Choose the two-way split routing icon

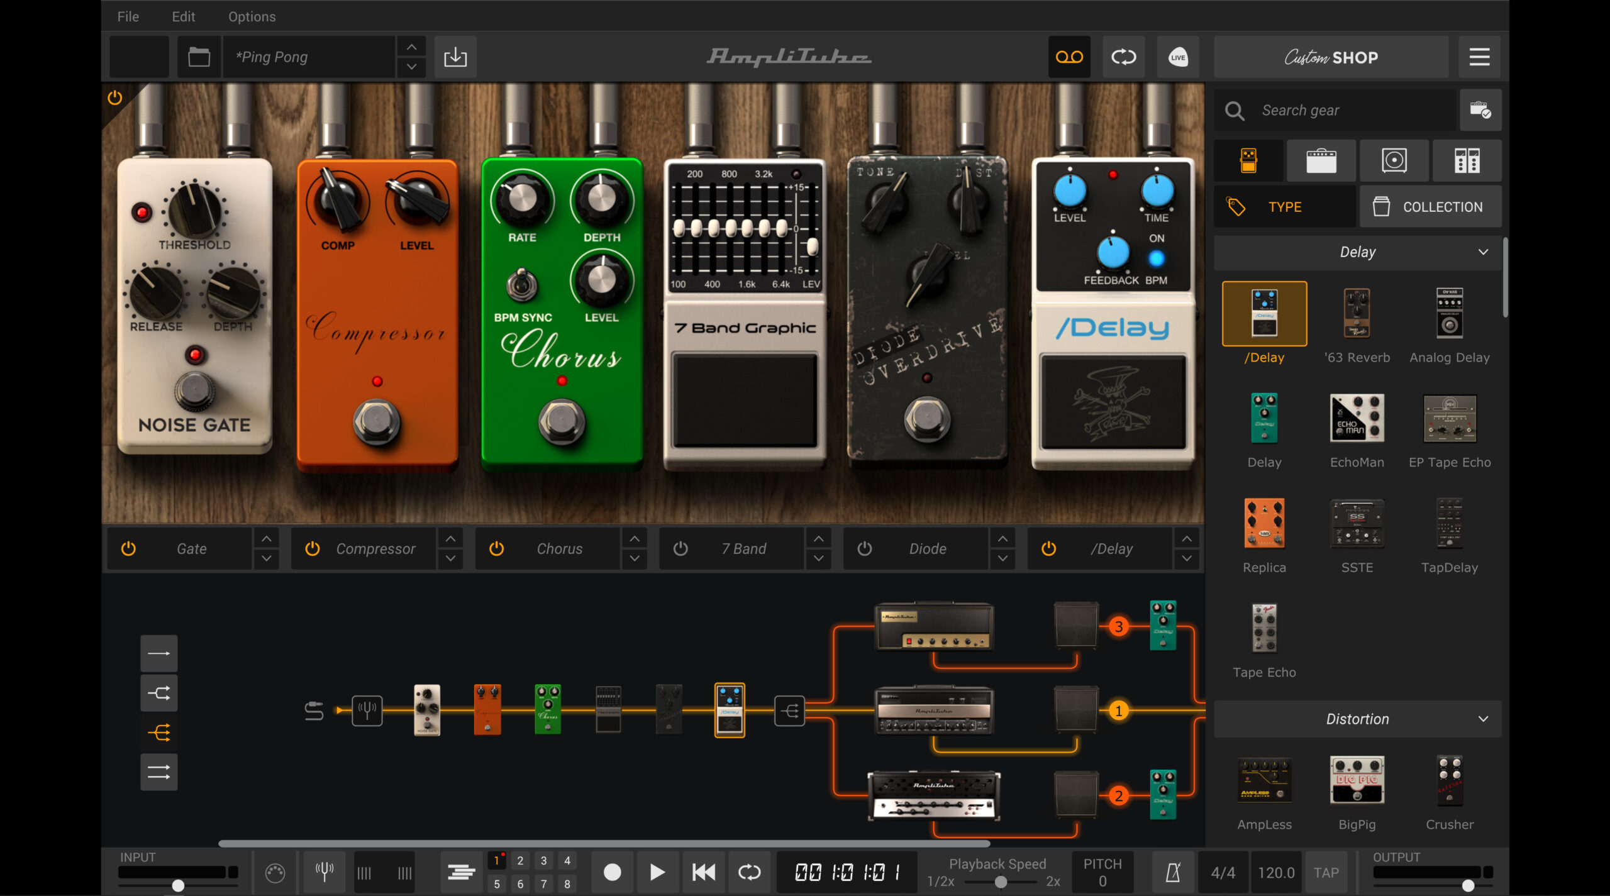click(x=158, y=693)
